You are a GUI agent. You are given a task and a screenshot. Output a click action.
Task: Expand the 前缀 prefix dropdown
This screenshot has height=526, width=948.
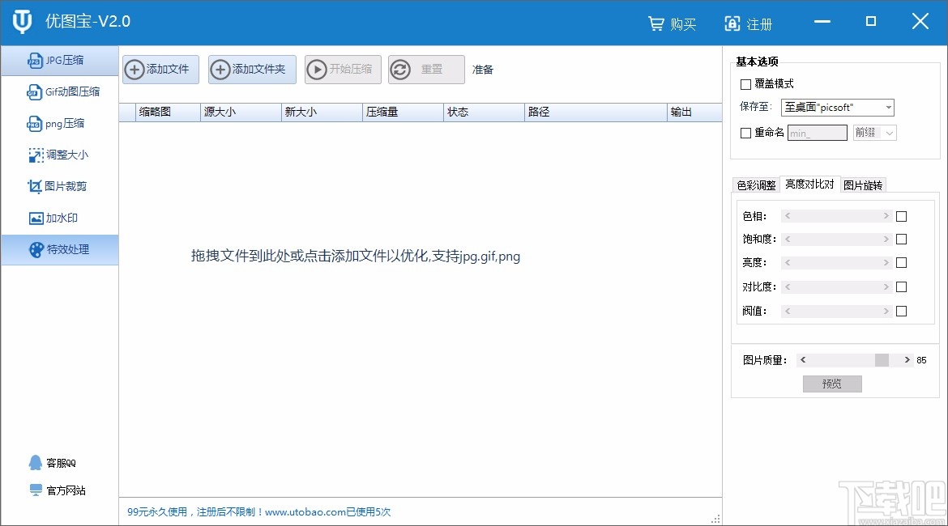point(874,132)
